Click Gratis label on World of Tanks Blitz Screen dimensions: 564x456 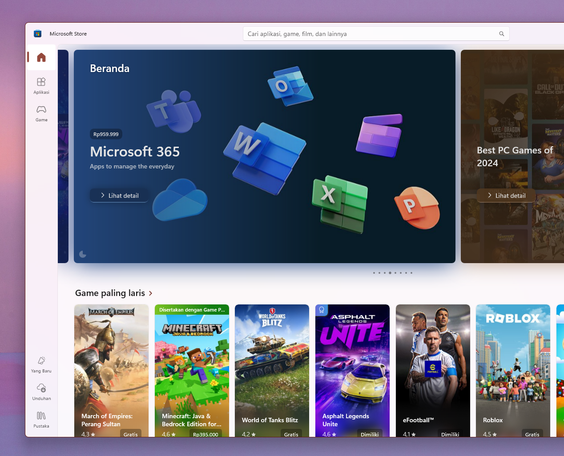291,434
